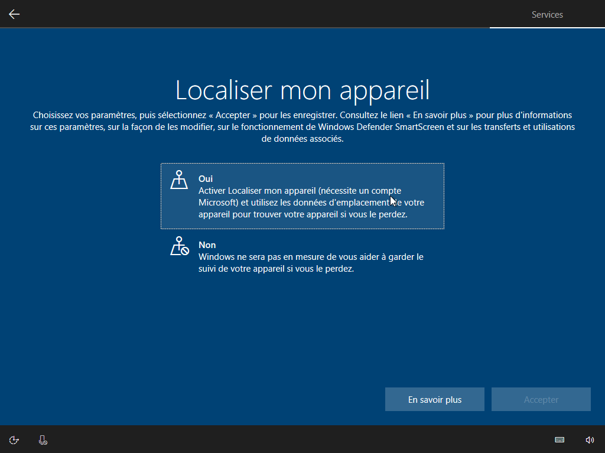Select the Oui option for device location

pos(302,196)
